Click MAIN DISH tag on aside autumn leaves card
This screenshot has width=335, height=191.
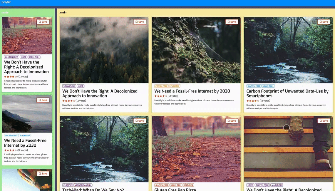(x=34, y=57)
